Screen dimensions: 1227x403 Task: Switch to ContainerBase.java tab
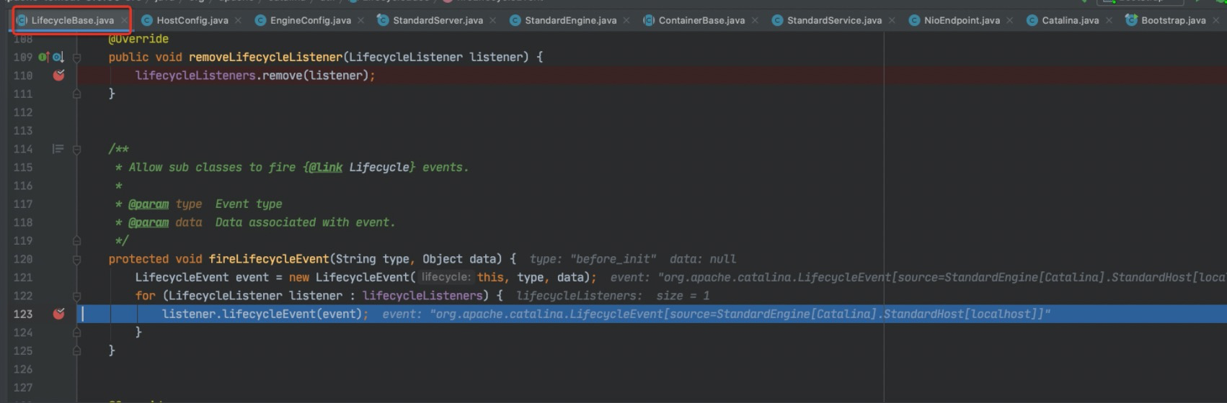click(701, 20)
